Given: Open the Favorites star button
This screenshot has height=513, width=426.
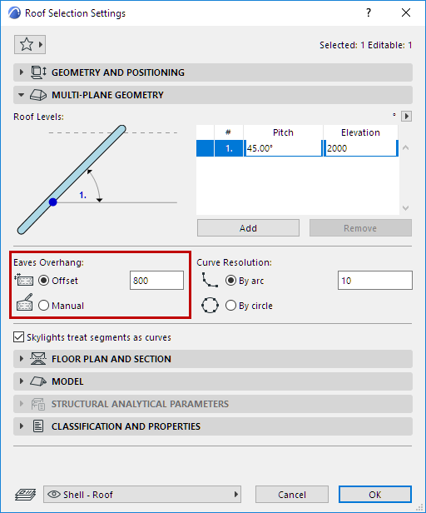Looking at the screenshot, I should (x=30, y=44).
